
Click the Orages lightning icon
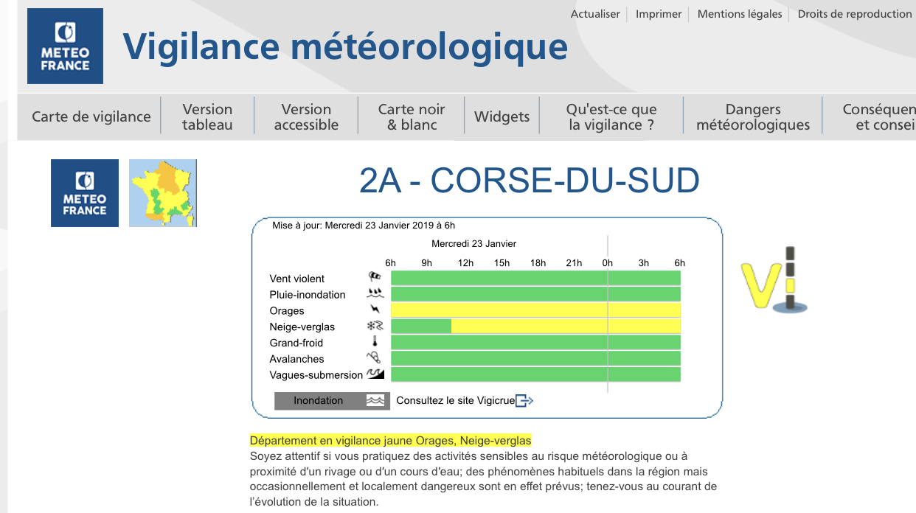click(375, 310)
